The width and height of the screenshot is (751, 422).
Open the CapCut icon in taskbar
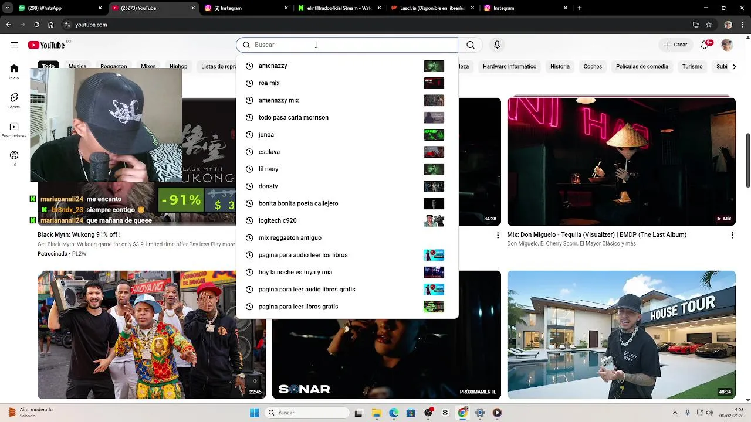pos(445,413)
